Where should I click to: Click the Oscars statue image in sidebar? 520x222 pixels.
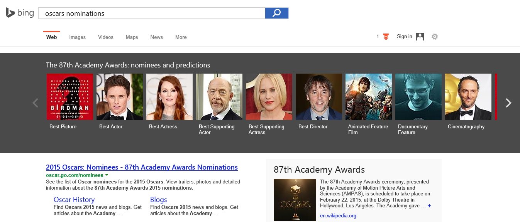pos(295,200)
